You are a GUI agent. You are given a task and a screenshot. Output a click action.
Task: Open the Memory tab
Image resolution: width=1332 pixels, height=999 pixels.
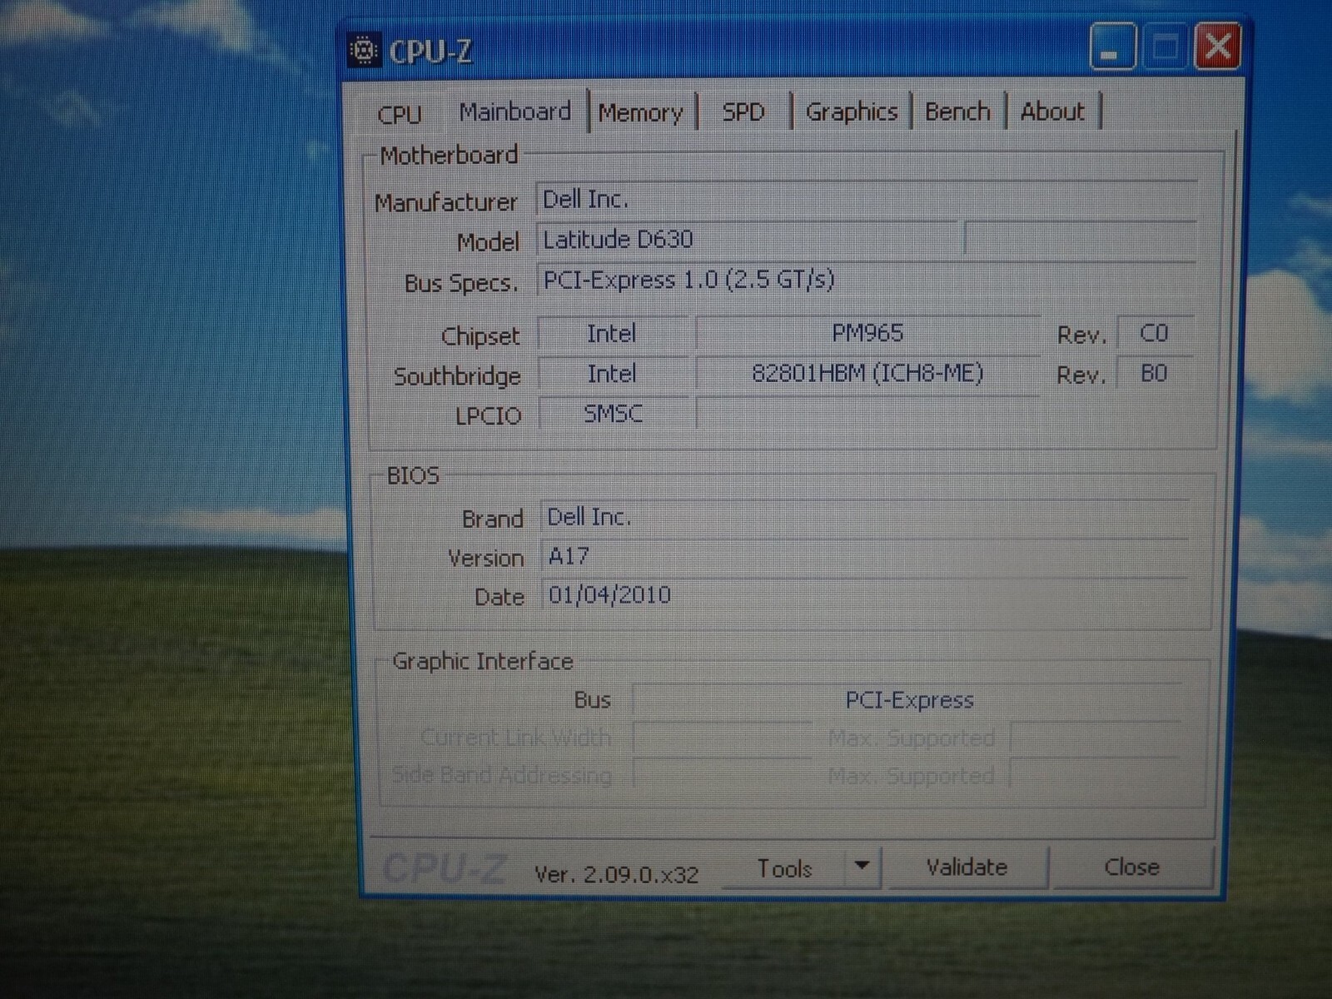point(640,112)
